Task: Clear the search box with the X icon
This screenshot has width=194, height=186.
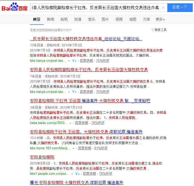Action: pos(163,8)
